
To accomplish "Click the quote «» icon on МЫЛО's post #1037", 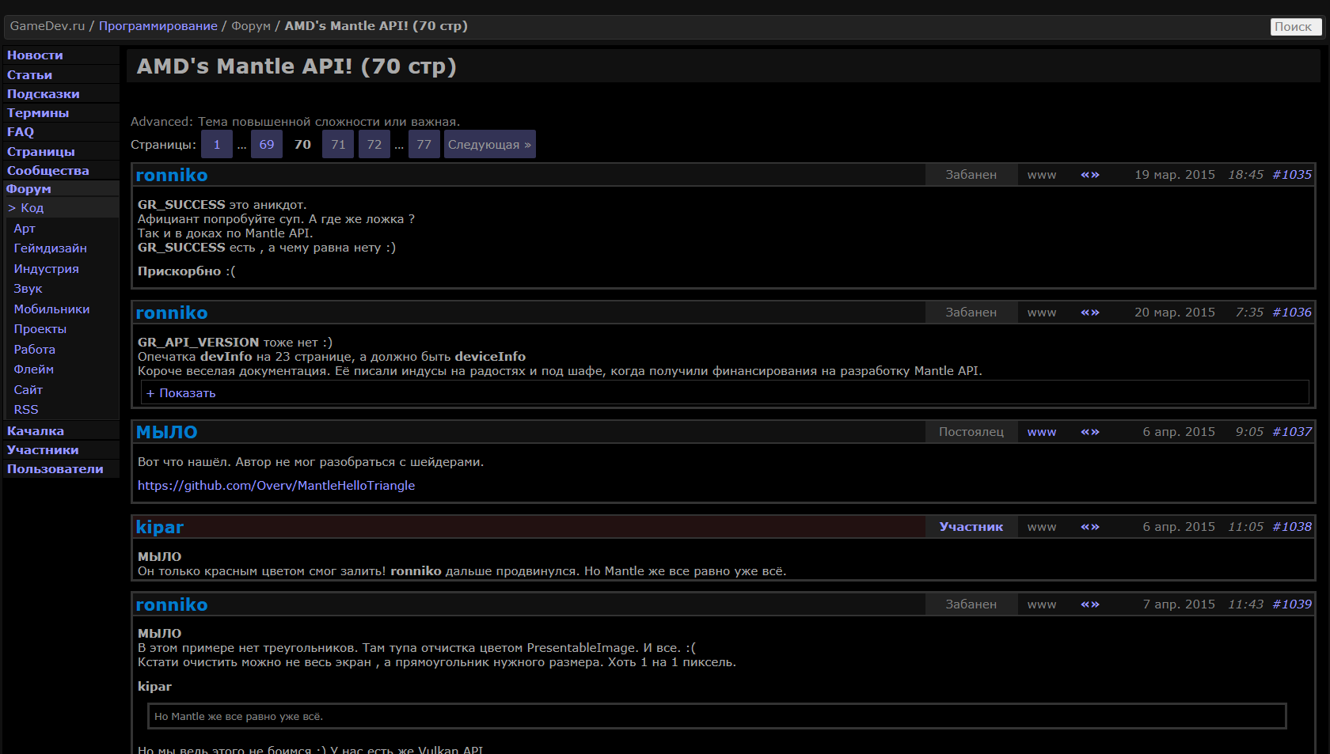I will [1089, 432].
